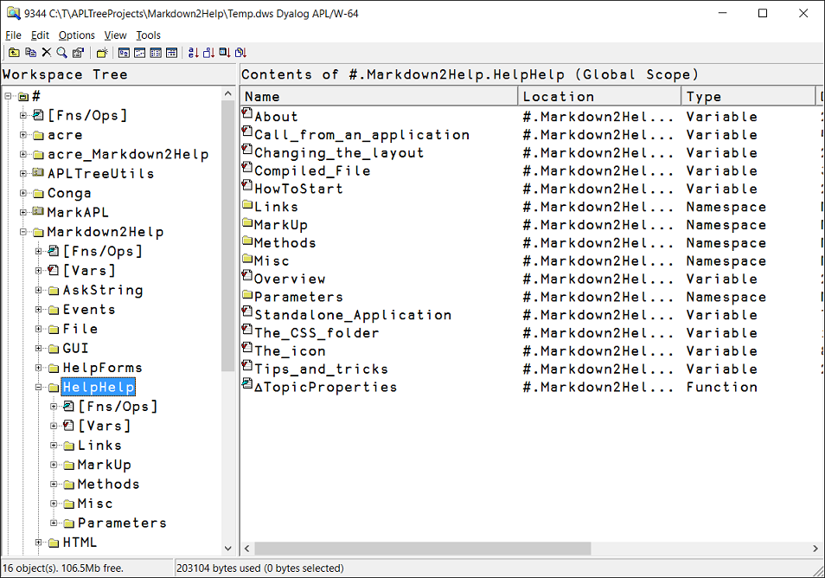
Task: Select HelpForms in workspace tree
Action: 102,368
